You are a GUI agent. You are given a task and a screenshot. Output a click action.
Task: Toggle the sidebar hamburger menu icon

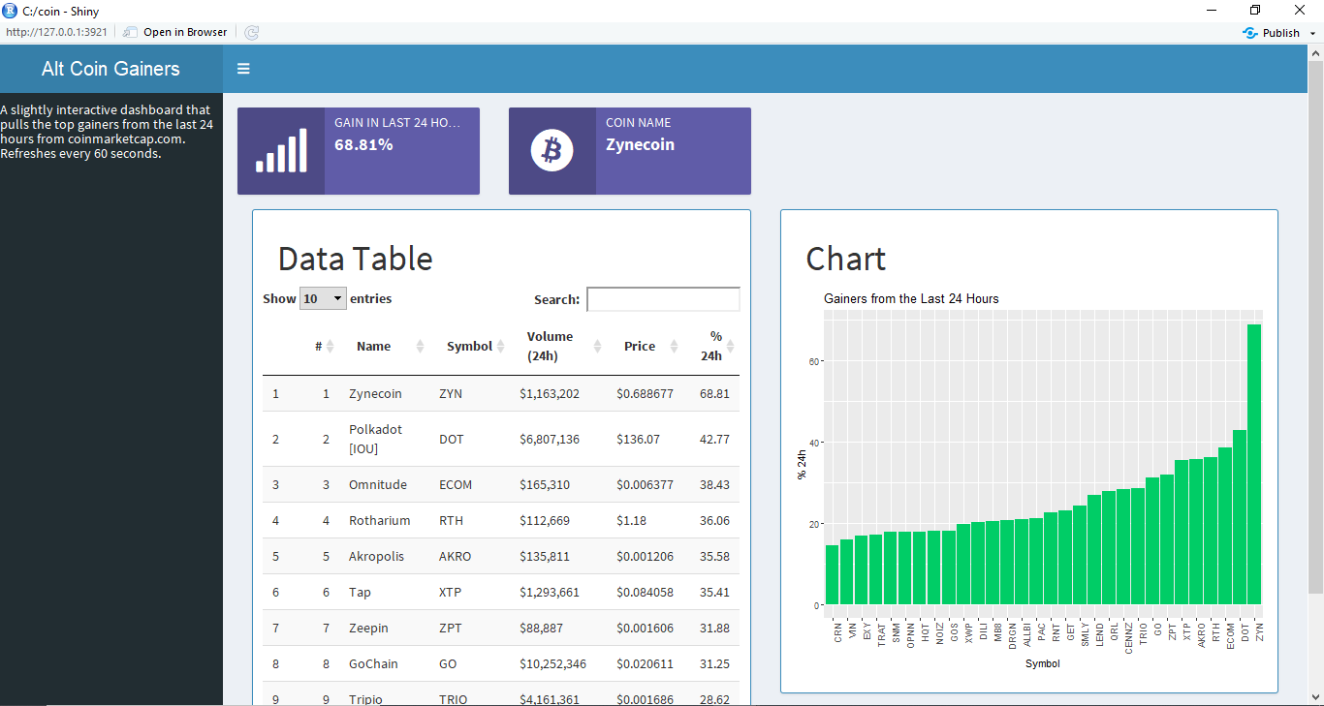243,69
